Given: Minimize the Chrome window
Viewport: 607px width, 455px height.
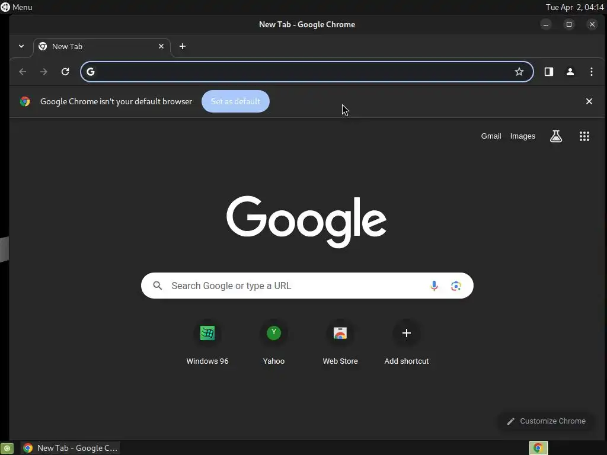Looking at the screenshot, I should (546, 24).
